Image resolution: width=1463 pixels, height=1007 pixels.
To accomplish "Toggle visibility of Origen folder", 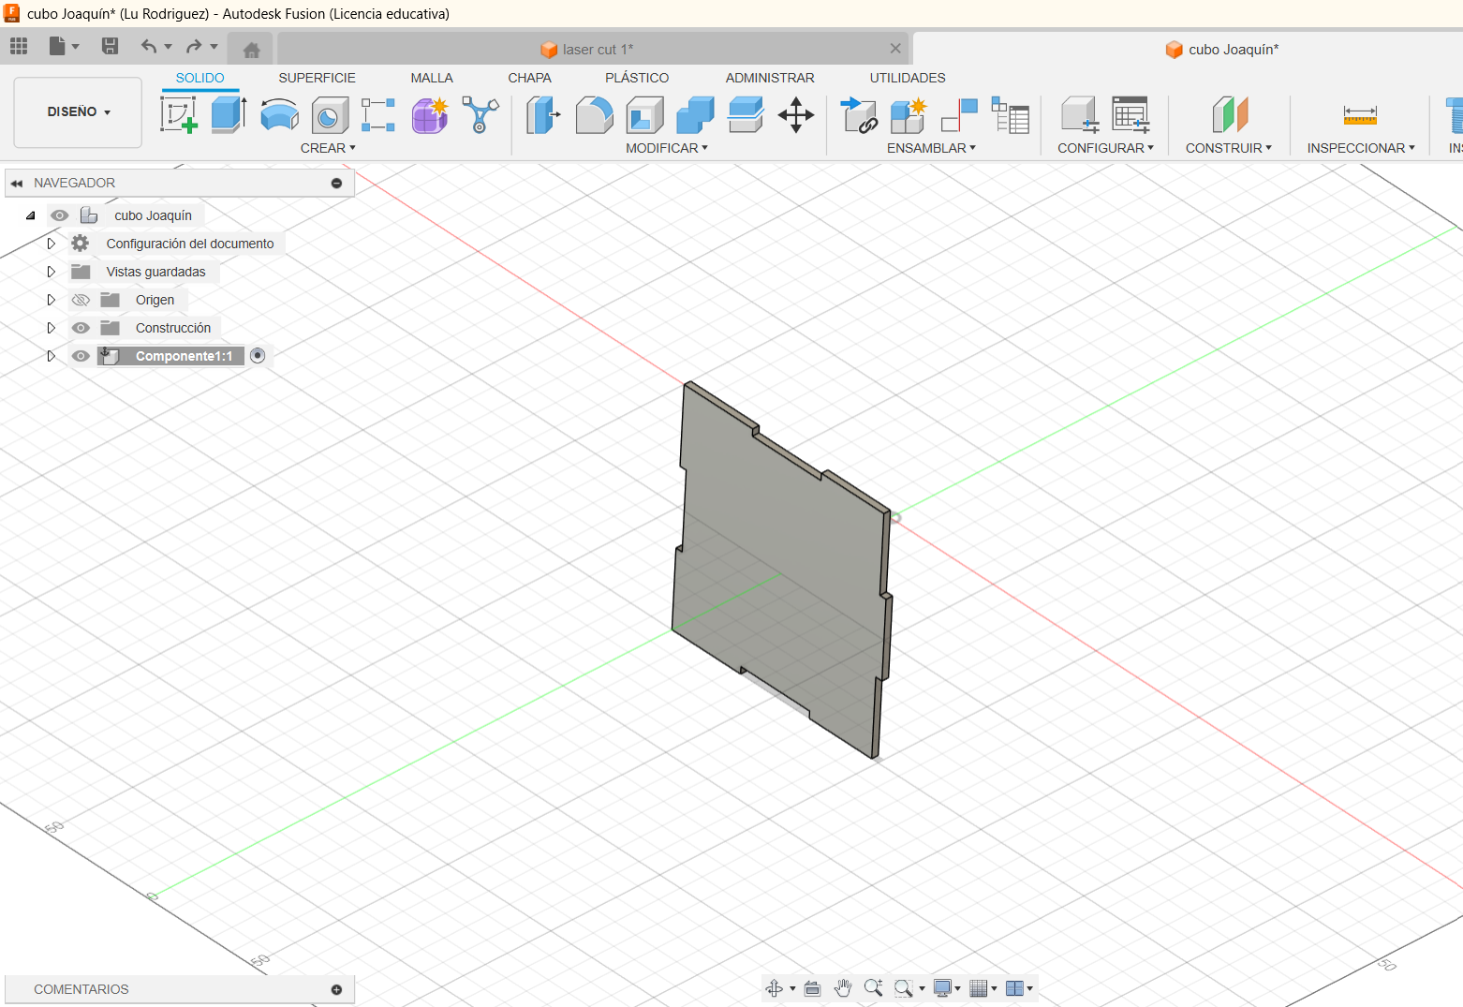I will click(x=81, y=300).
